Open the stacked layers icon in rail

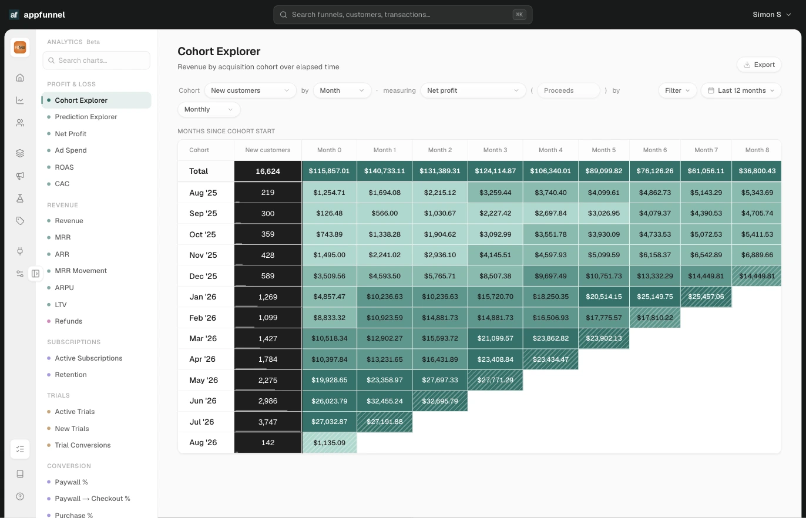coord(20,153)
